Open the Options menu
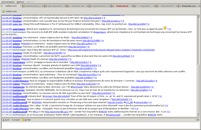The height and width of the screenshot is (130, 201). 20,2
